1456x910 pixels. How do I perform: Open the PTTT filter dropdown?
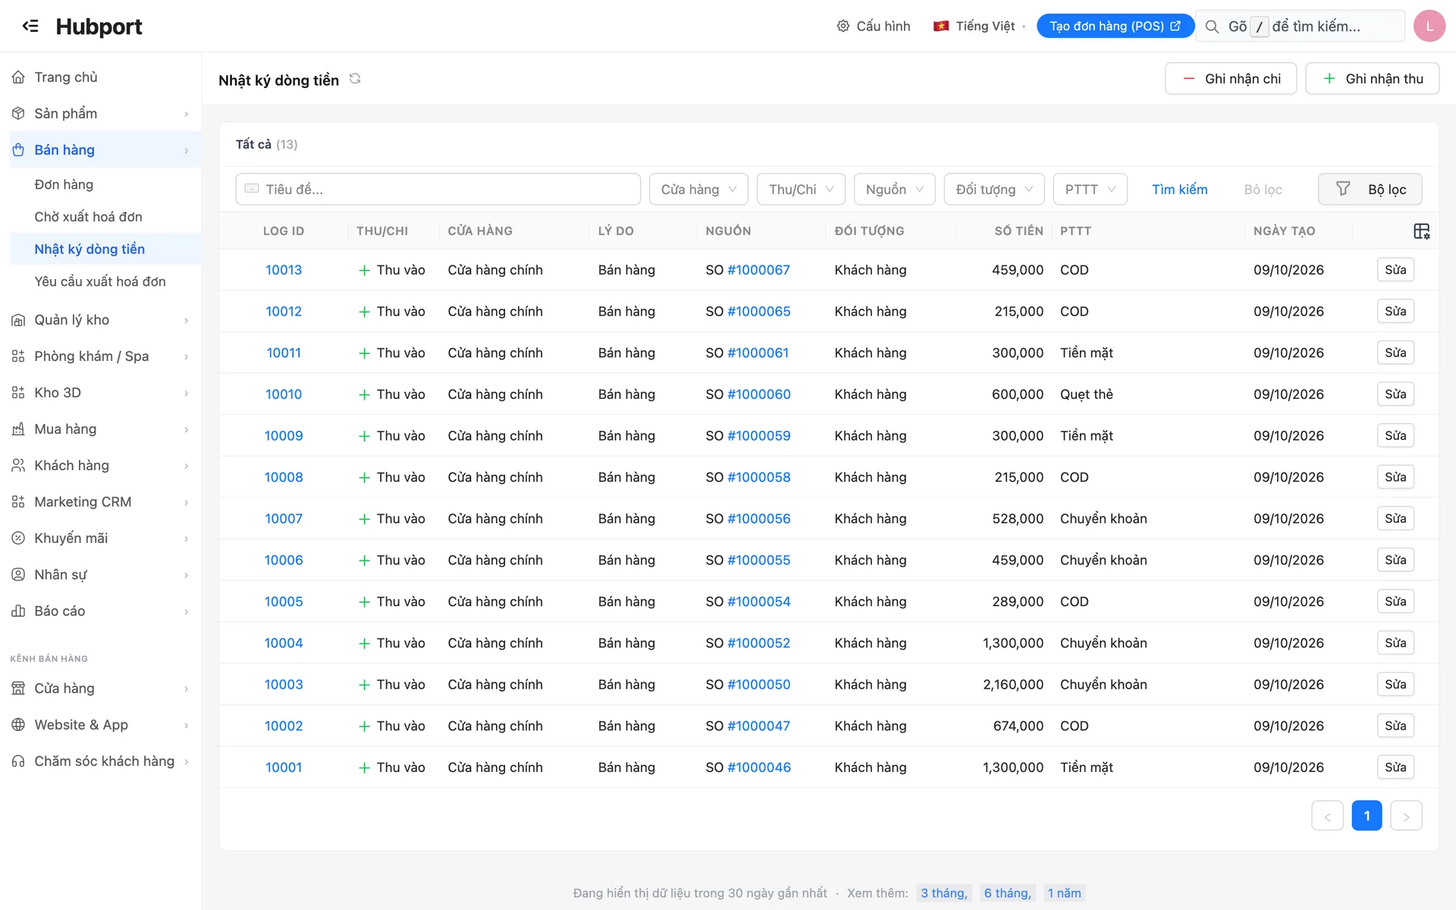[1090, 190]
